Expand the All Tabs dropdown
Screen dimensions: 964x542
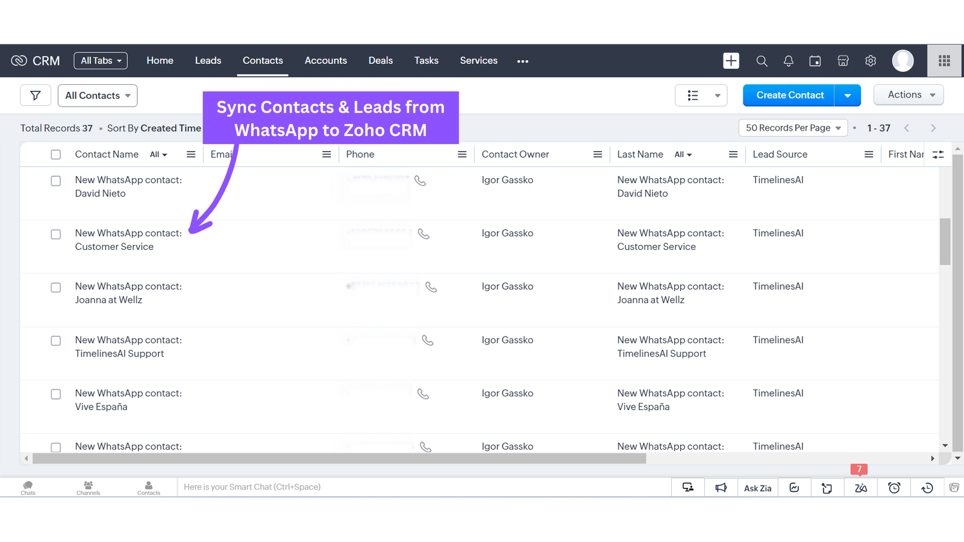pyautogui.click(x=100, y=60)
